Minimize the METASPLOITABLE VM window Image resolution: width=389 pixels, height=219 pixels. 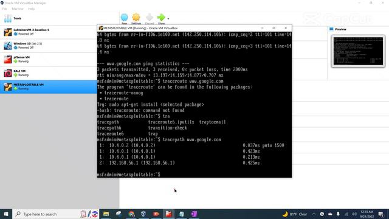[x=262, y=28]
